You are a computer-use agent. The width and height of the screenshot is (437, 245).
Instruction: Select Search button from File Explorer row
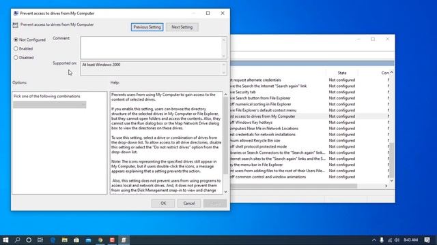(x=309, y=98)
